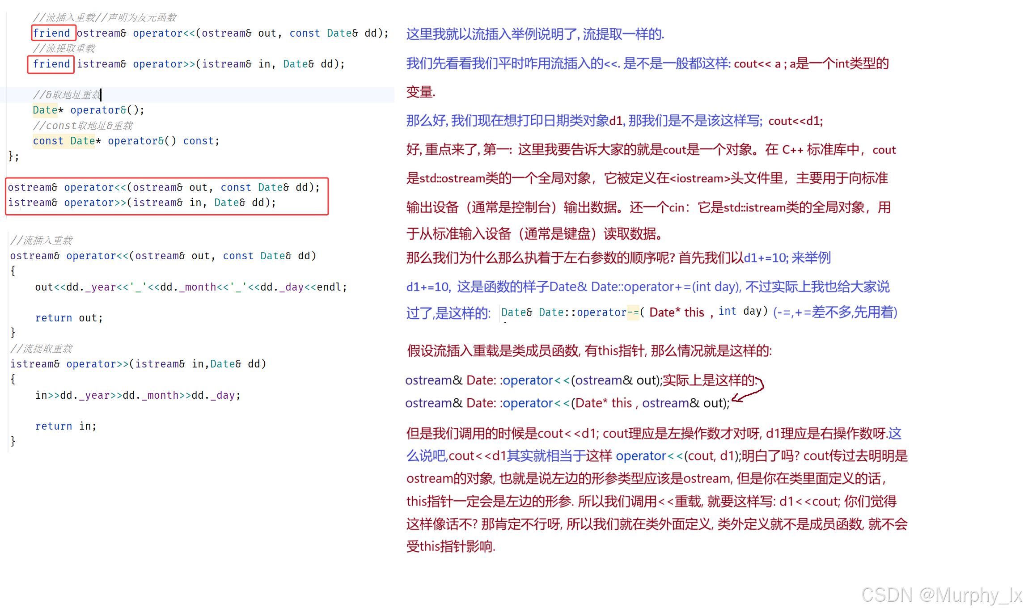1024x612 pixels.
Task: Click the red-boxed ostream& operator<< declaration outside the class
Action: [x=164, y=187]
